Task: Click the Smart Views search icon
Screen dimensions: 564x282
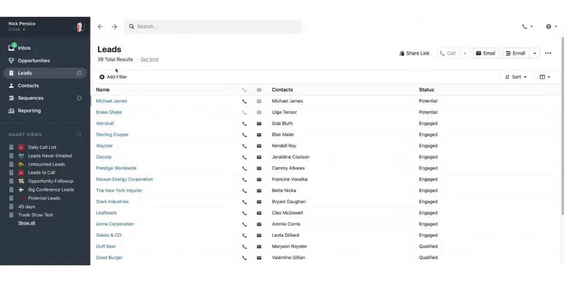Action: point(79,135)
